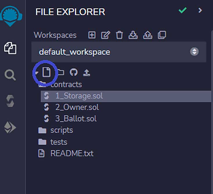This screenshot has height=194, width=213.
Task: Open Deploy & Run Transactions icon
Action: click(x=10, y=127)
